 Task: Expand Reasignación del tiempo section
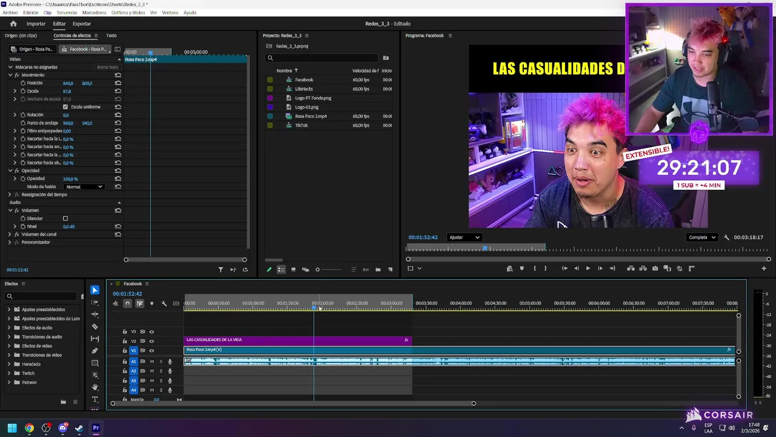[10, 195]
